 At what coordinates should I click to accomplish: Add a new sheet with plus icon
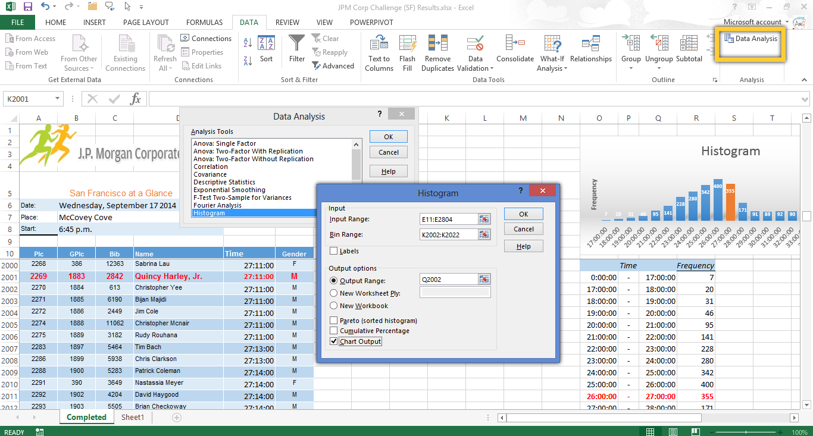point(176,418)
